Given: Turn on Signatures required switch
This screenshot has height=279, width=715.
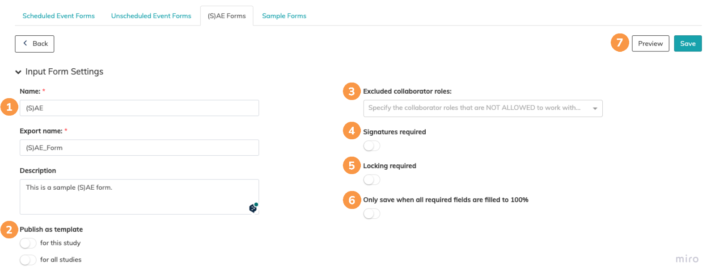Looking at the screenshot, I should [x=372, y=146].
